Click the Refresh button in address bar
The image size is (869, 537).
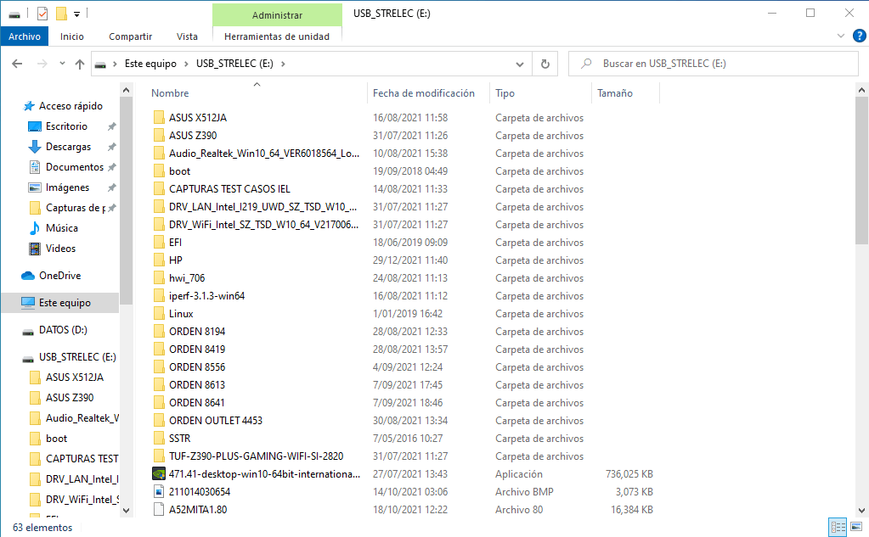click(x=545, y=64)
